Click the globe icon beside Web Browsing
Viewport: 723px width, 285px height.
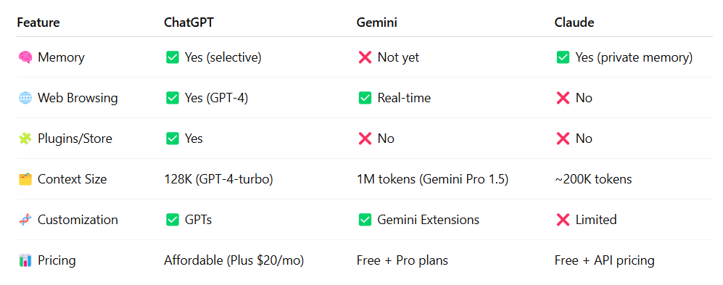(25, 98)
